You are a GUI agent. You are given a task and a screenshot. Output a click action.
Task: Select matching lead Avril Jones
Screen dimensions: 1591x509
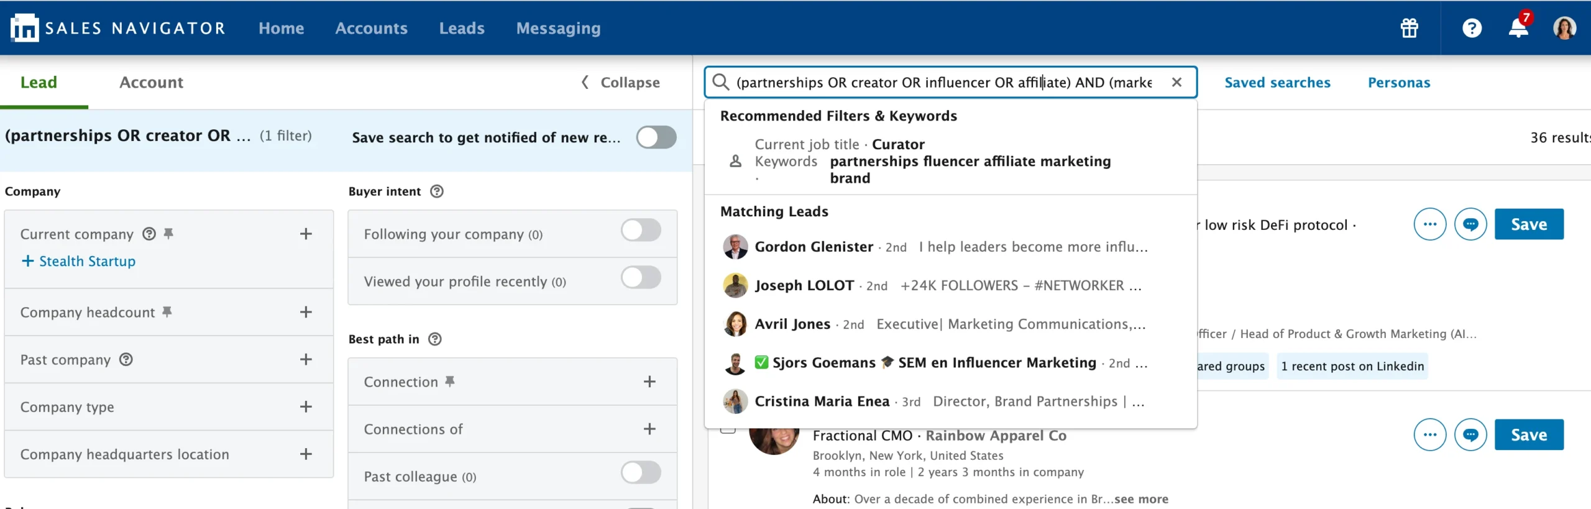click(x=951, y=324)
